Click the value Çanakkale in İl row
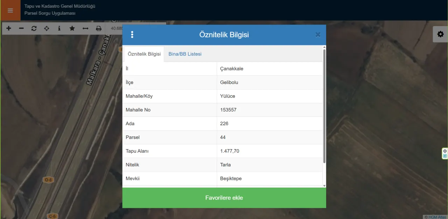Screen dimensions: 448x219 [232, 69]
